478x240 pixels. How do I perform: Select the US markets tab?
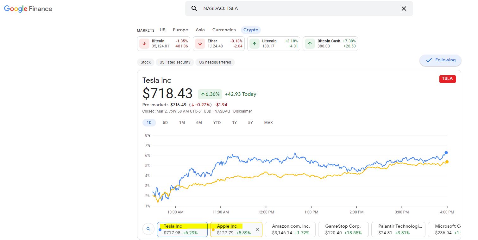(162, 30)
